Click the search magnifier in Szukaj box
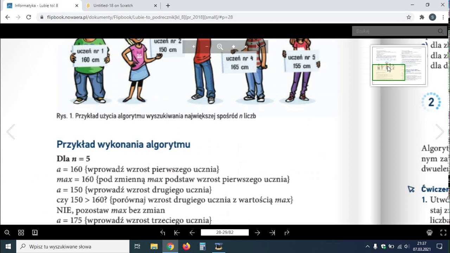 [441, 31]
